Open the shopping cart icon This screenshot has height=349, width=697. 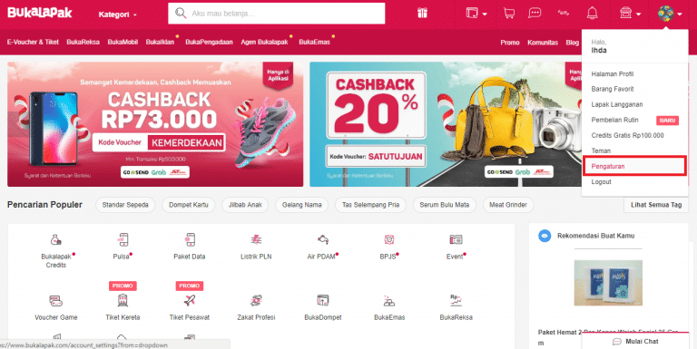pos(509,14)
